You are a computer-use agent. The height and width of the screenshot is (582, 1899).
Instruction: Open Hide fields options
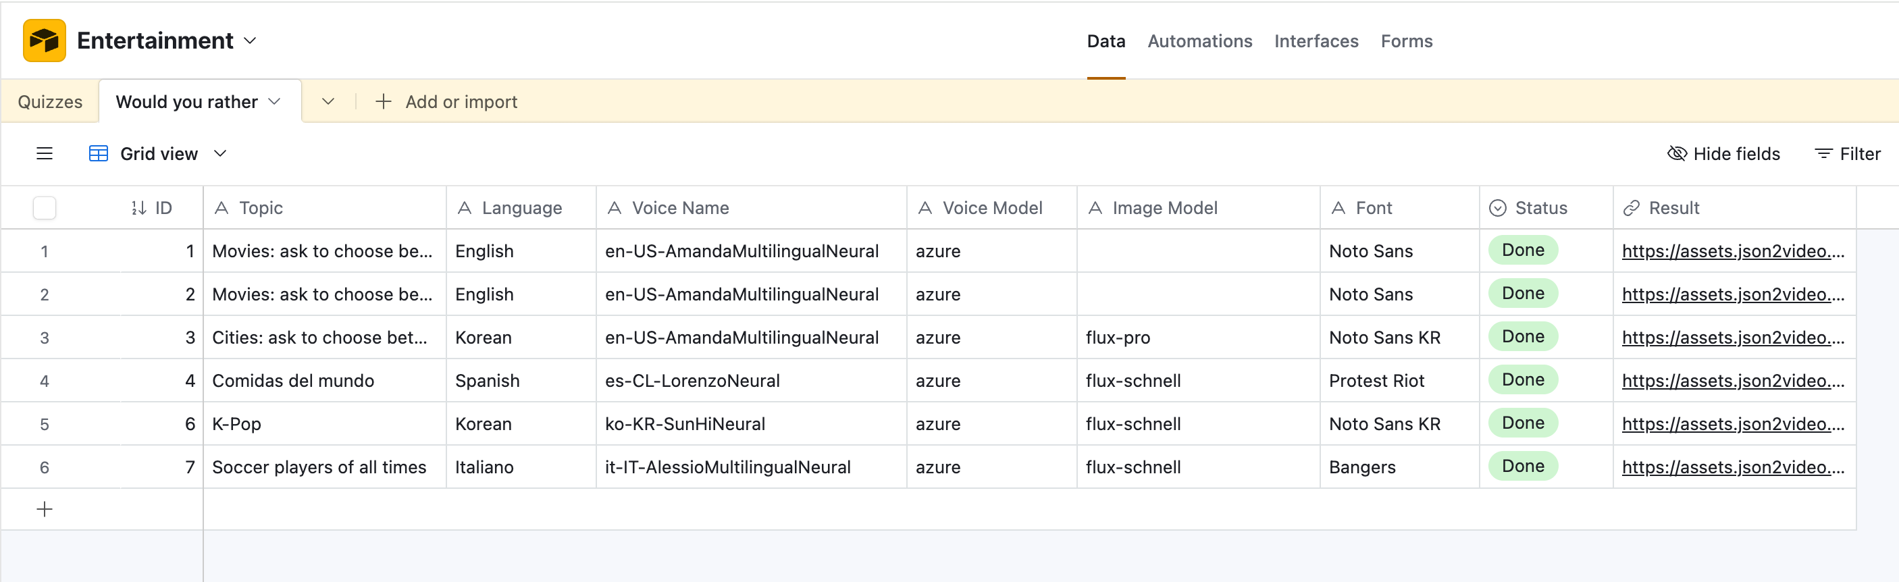click(1723, 153)
